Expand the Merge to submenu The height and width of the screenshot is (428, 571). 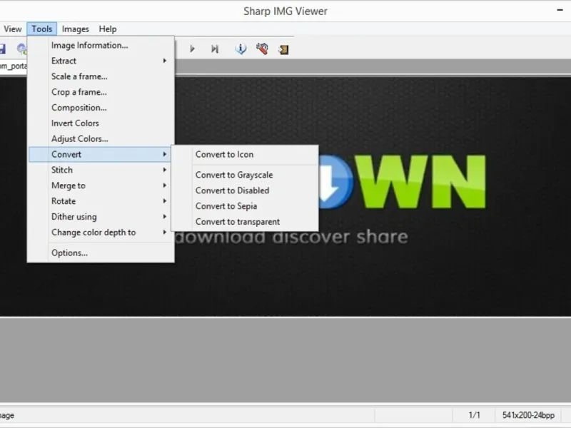tap(101, 185)
